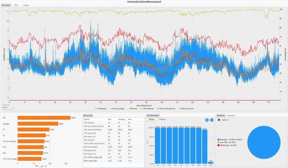
Task: Click the >10 threshold bar
Action: tap(158, 146)
